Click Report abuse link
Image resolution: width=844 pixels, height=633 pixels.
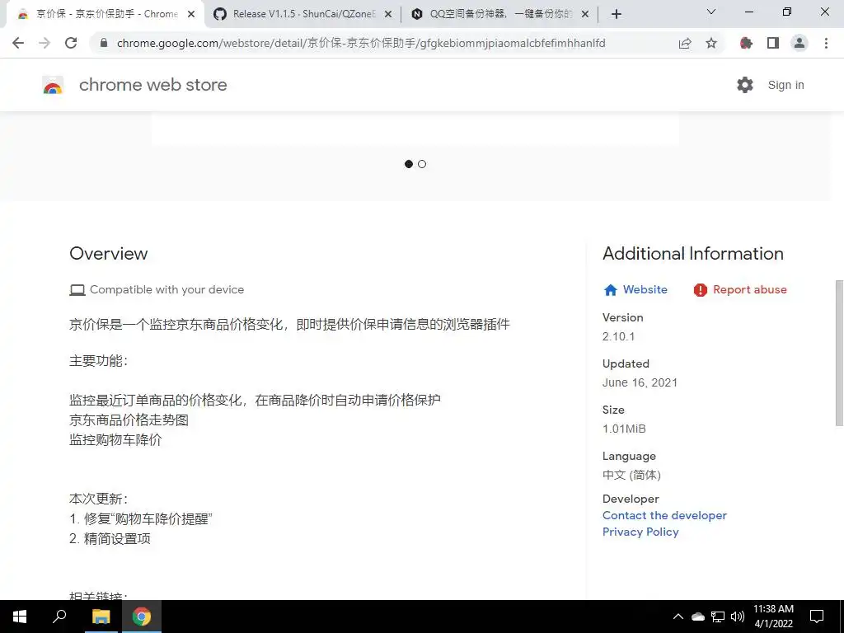coord(750,289)
